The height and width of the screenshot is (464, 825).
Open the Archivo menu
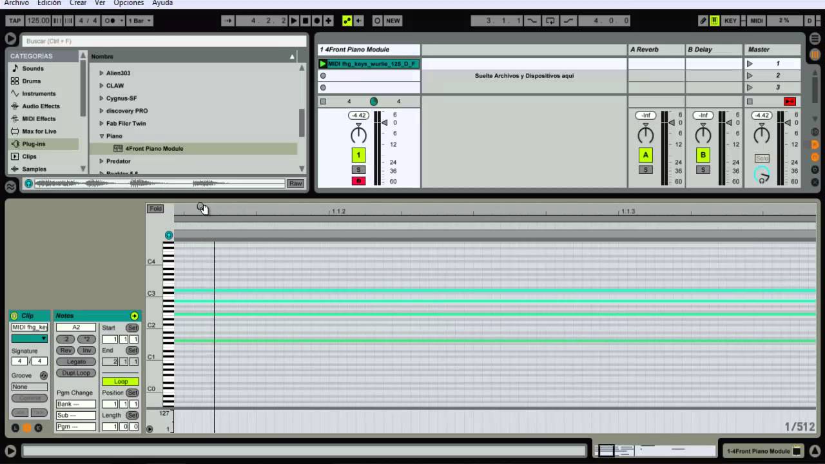(x=17, y=3)
